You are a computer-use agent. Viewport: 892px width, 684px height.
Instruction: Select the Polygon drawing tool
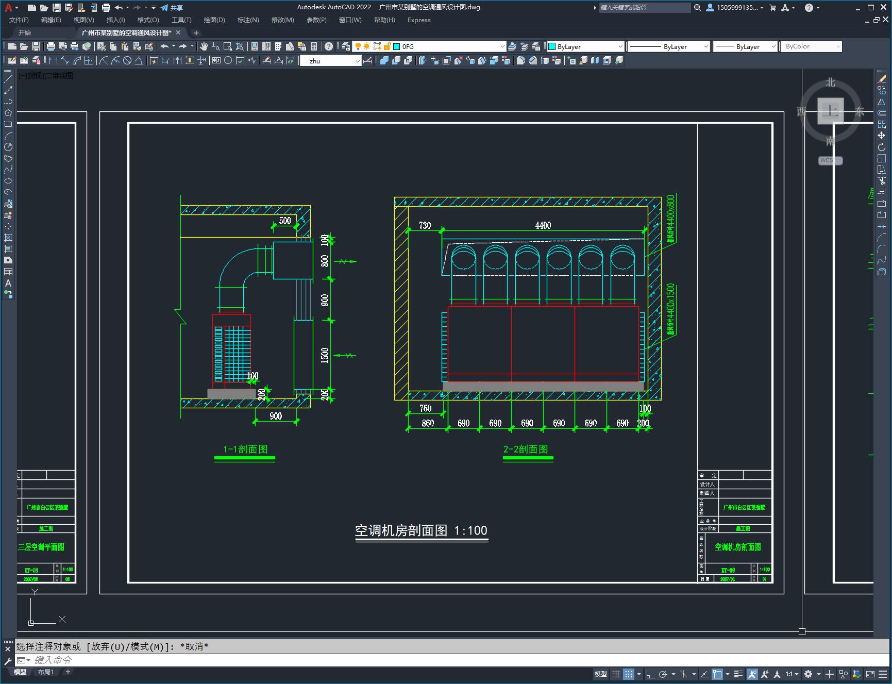pos(8,113)
